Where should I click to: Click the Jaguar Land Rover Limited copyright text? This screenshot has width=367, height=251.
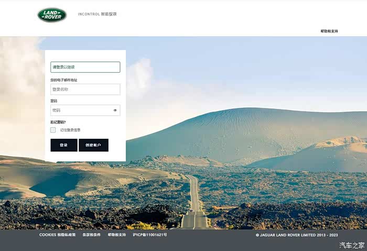(297, 235)
